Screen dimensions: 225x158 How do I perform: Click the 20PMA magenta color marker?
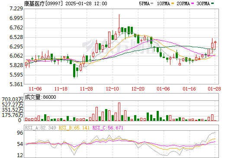tap(193, 3)
